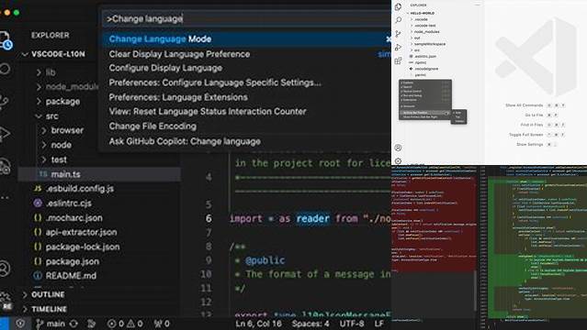Open the package.json file
The width and height of the screenshot is (587, 330).
73,261
